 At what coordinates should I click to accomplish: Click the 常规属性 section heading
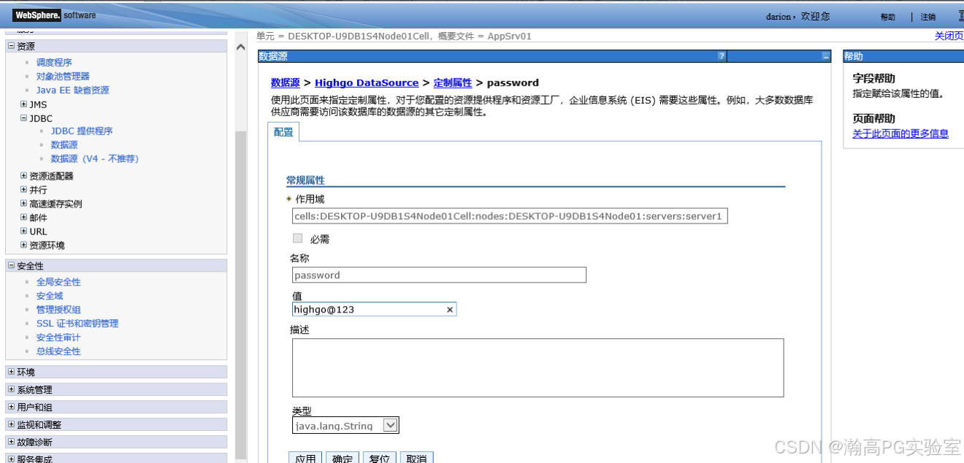305,180
